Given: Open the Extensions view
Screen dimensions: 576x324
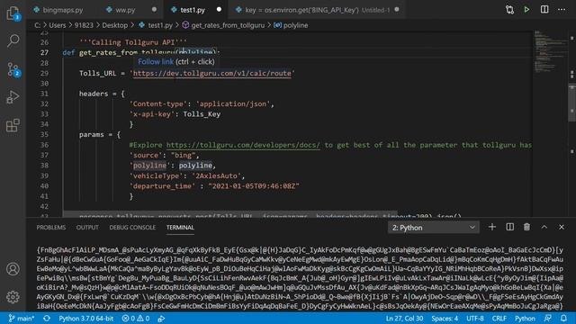Looking at the screenshot, I should point(13,125).
